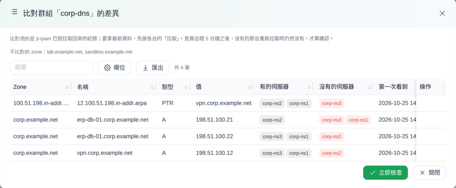Click the first-seen date in PTR row
This screenshot has width=456, height=188.
coord(397,103)
